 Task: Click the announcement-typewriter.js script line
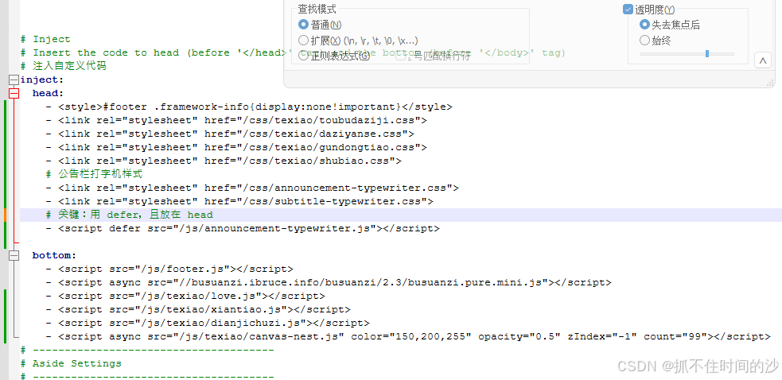coord(243,228)
